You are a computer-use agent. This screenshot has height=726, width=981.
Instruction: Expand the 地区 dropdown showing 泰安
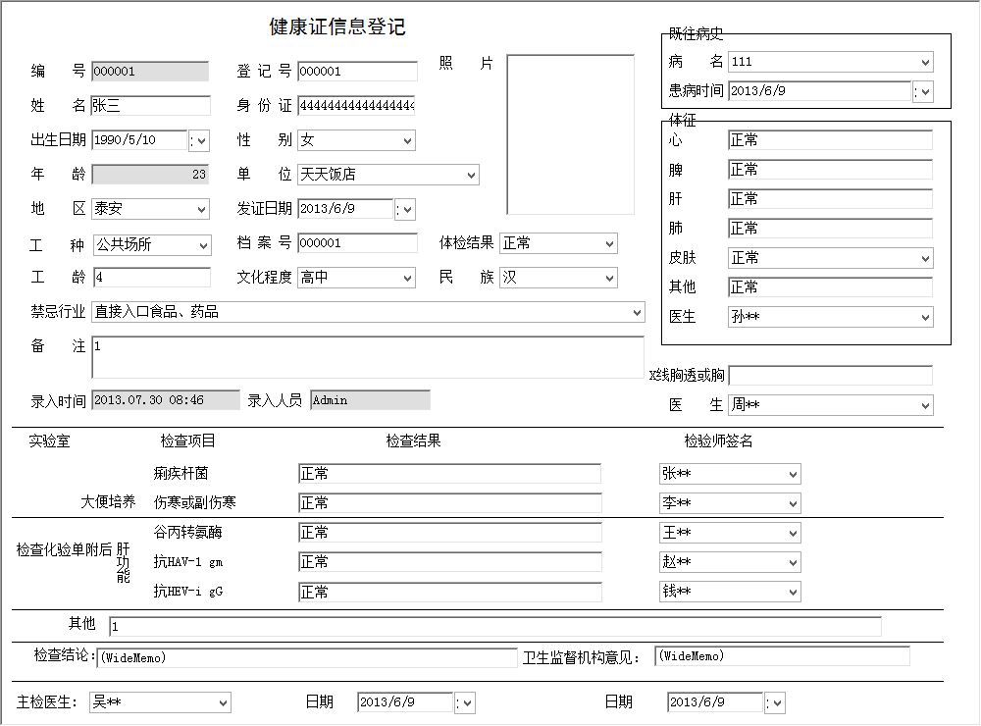tap(201, 210)
